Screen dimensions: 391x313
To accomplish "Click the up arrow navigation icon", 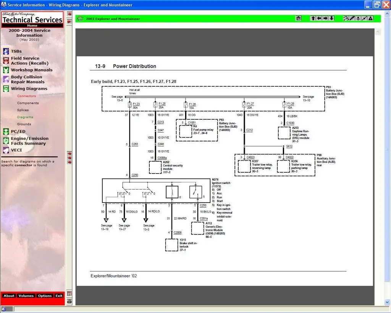I will 313,18.
